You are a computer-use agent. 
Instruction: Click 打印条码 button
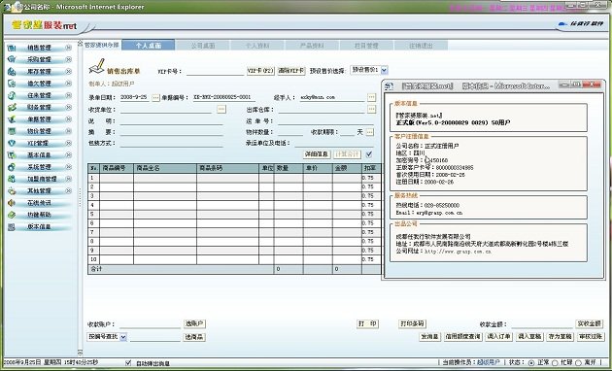coord(412,323)
